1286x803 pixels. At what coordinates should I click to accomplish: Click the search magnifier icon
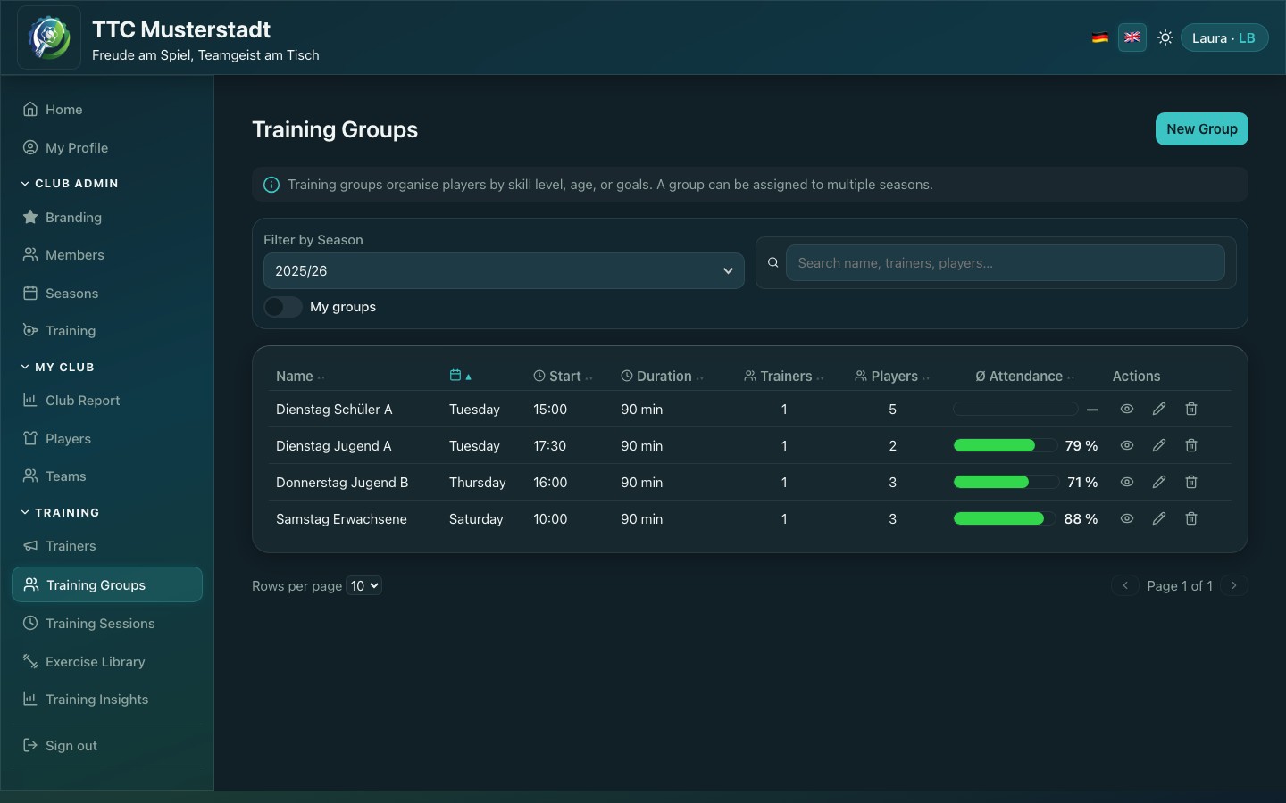[773, 262]
